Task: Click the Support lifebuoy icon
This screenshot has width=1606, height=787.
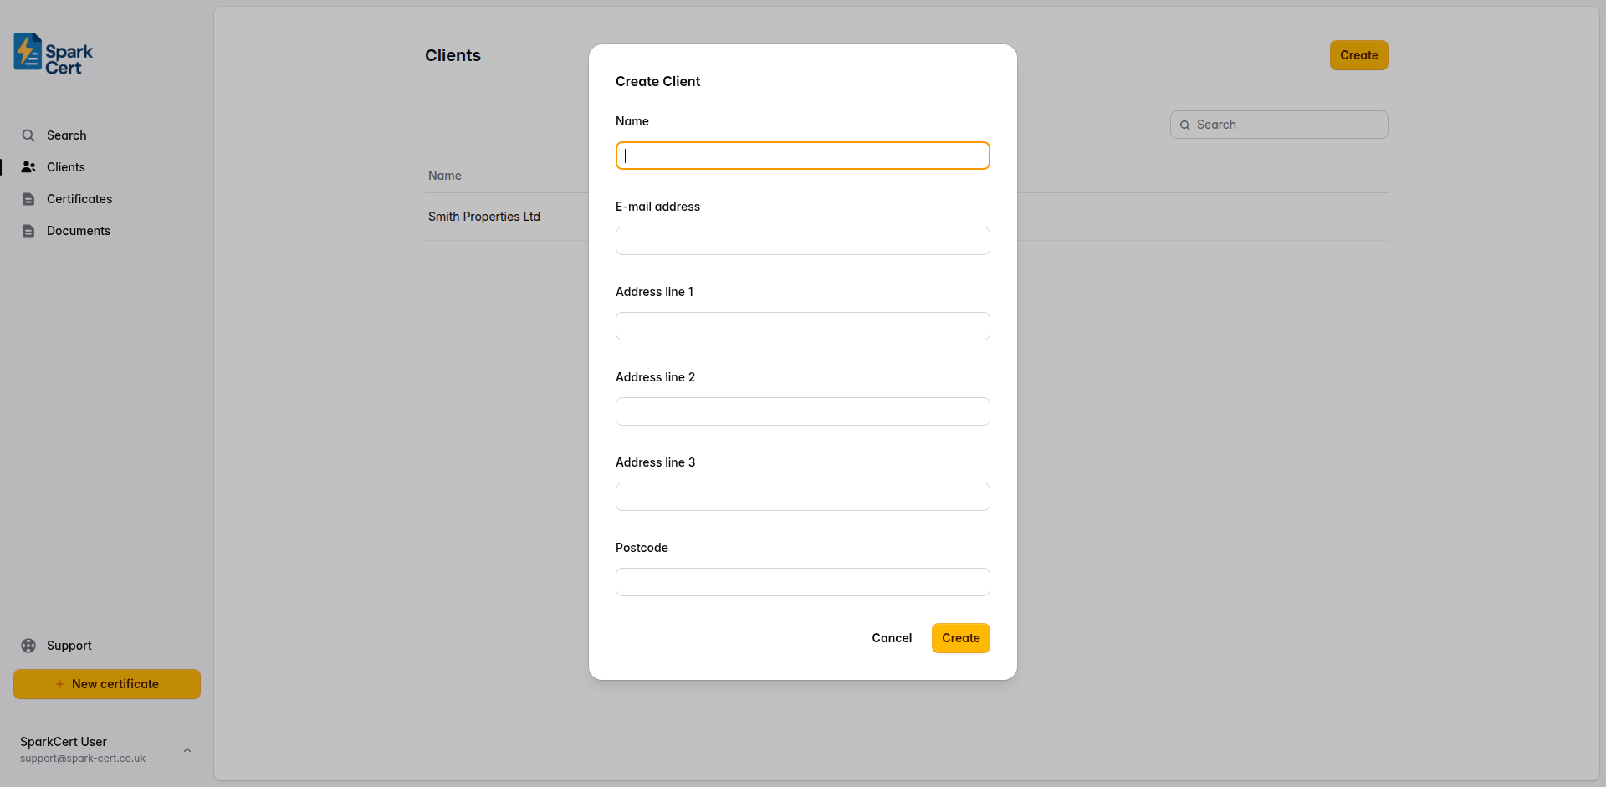Action: pos(28,646)
